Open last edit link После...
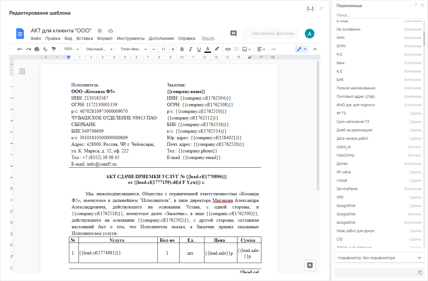 click(x=209, y=38)
